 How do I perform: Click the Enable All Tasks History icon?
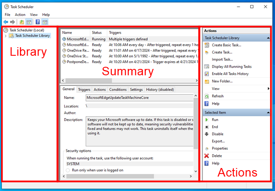[x=207, y=74]
